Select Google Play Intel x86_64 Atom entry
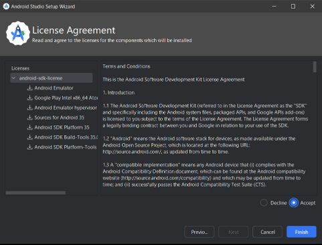Viewport: 322px width, 245px height. (x=66, y=98)
